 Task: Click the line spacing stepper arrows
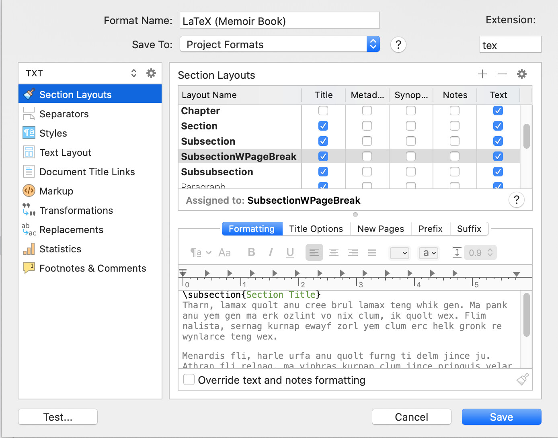[490, 252]
